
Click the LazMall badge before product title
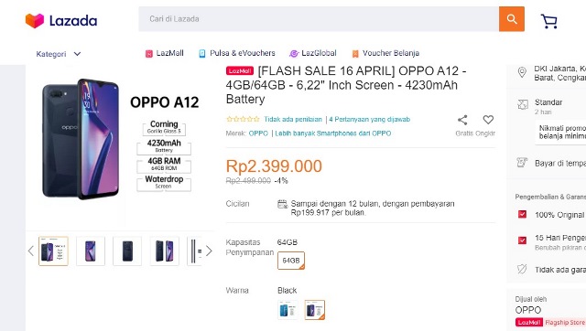point(240,71)
